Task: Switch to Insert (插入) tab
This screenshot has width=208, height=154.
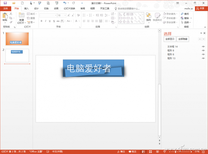Action: coord(26,8)
